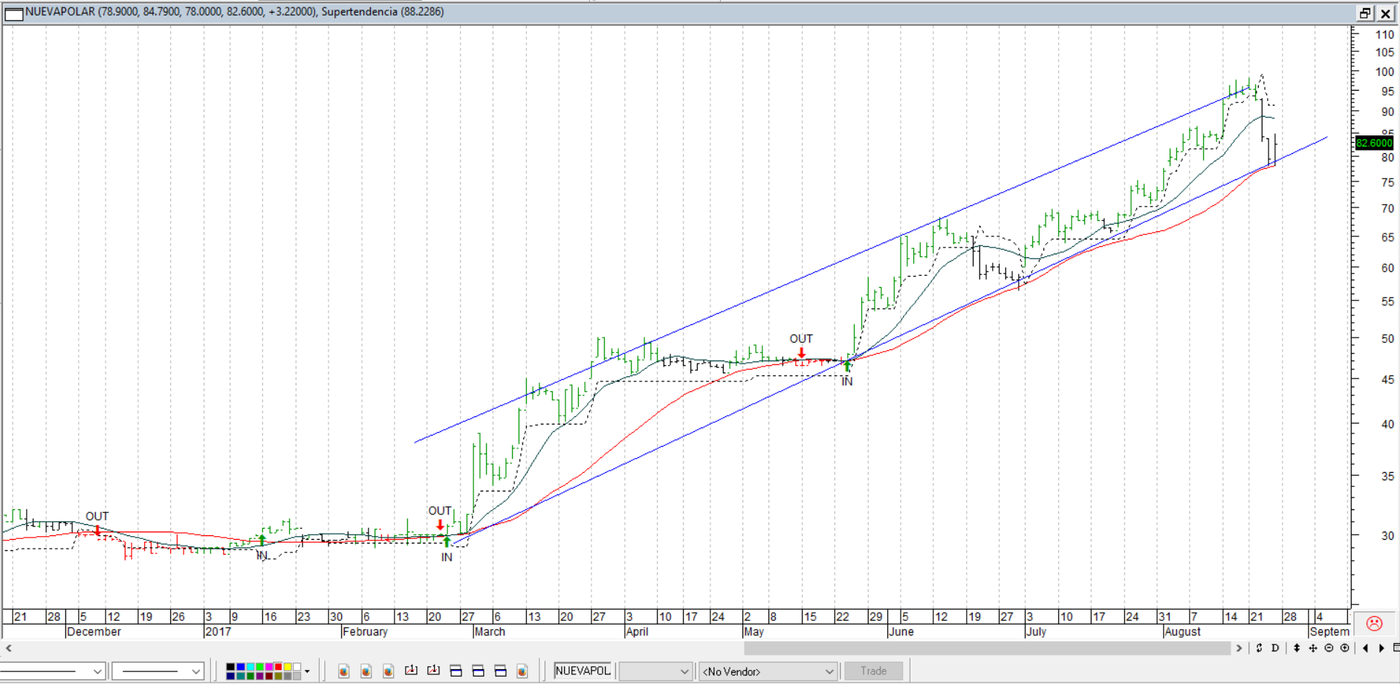Click the August label on time axis
The height and width of the screenshot is (684, 1400).
tap(1183, 631)
